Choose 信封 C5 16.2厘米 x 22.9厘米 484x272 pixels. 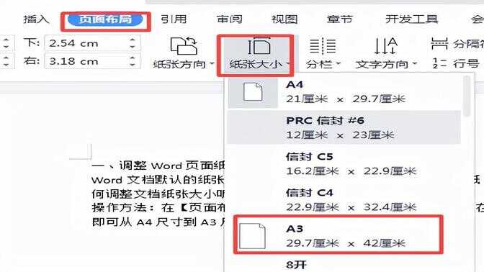coord(344,164)
